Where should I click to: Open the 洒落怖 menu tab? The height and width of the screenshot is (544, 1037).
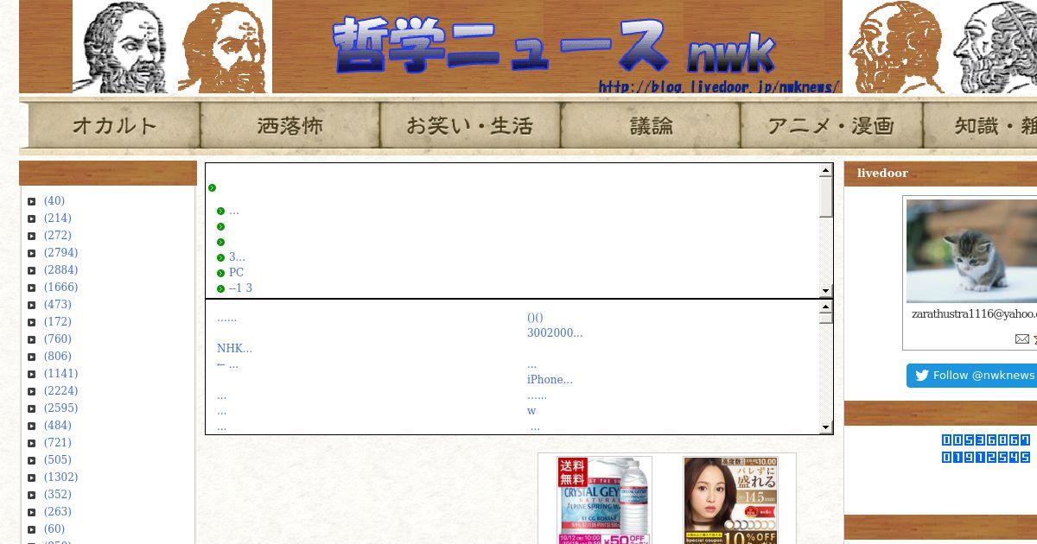tap(290, 126)
